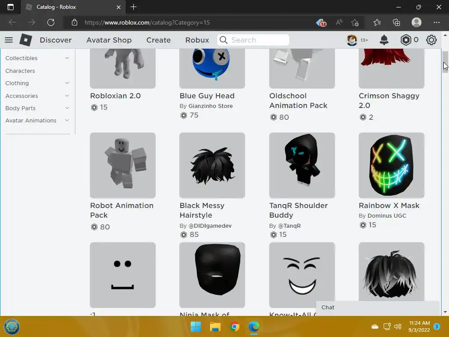This screenshot has height=337, width=449.
Task: Open Robot Animation Pack link
Action: 122,210
